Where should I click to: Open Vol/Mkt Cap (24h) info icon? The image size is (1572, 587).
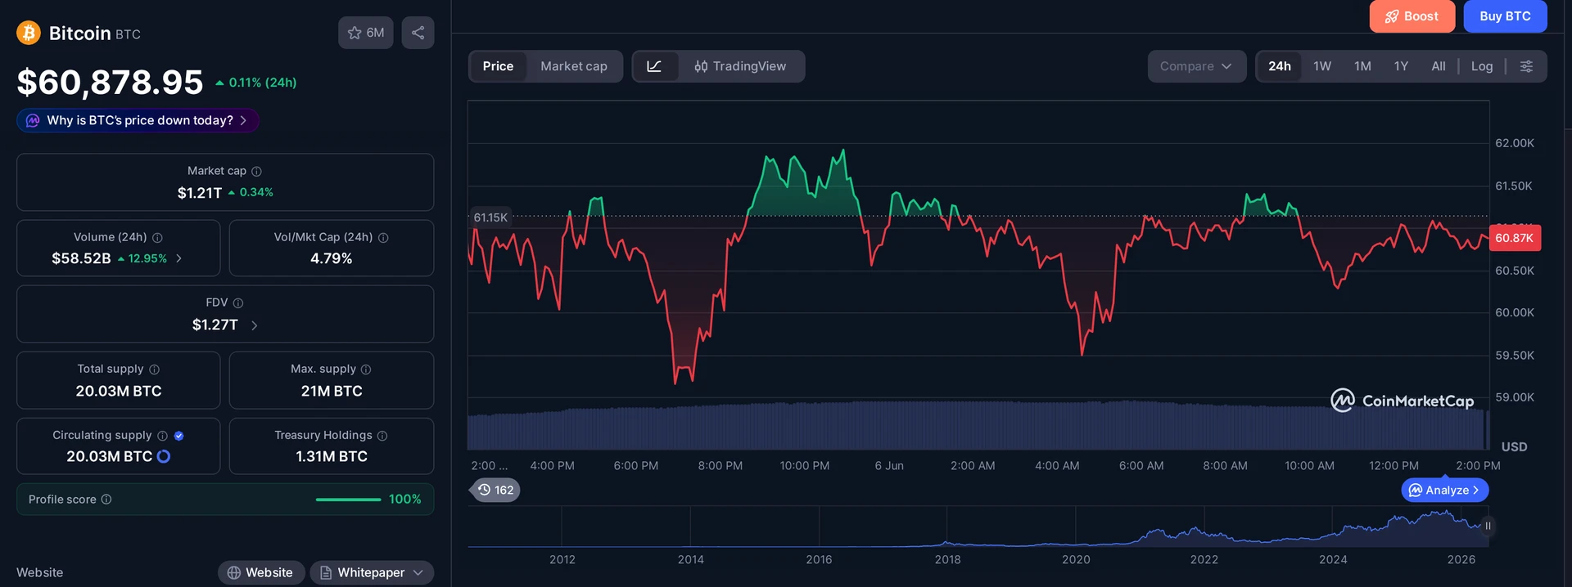[x=383, y=237]
